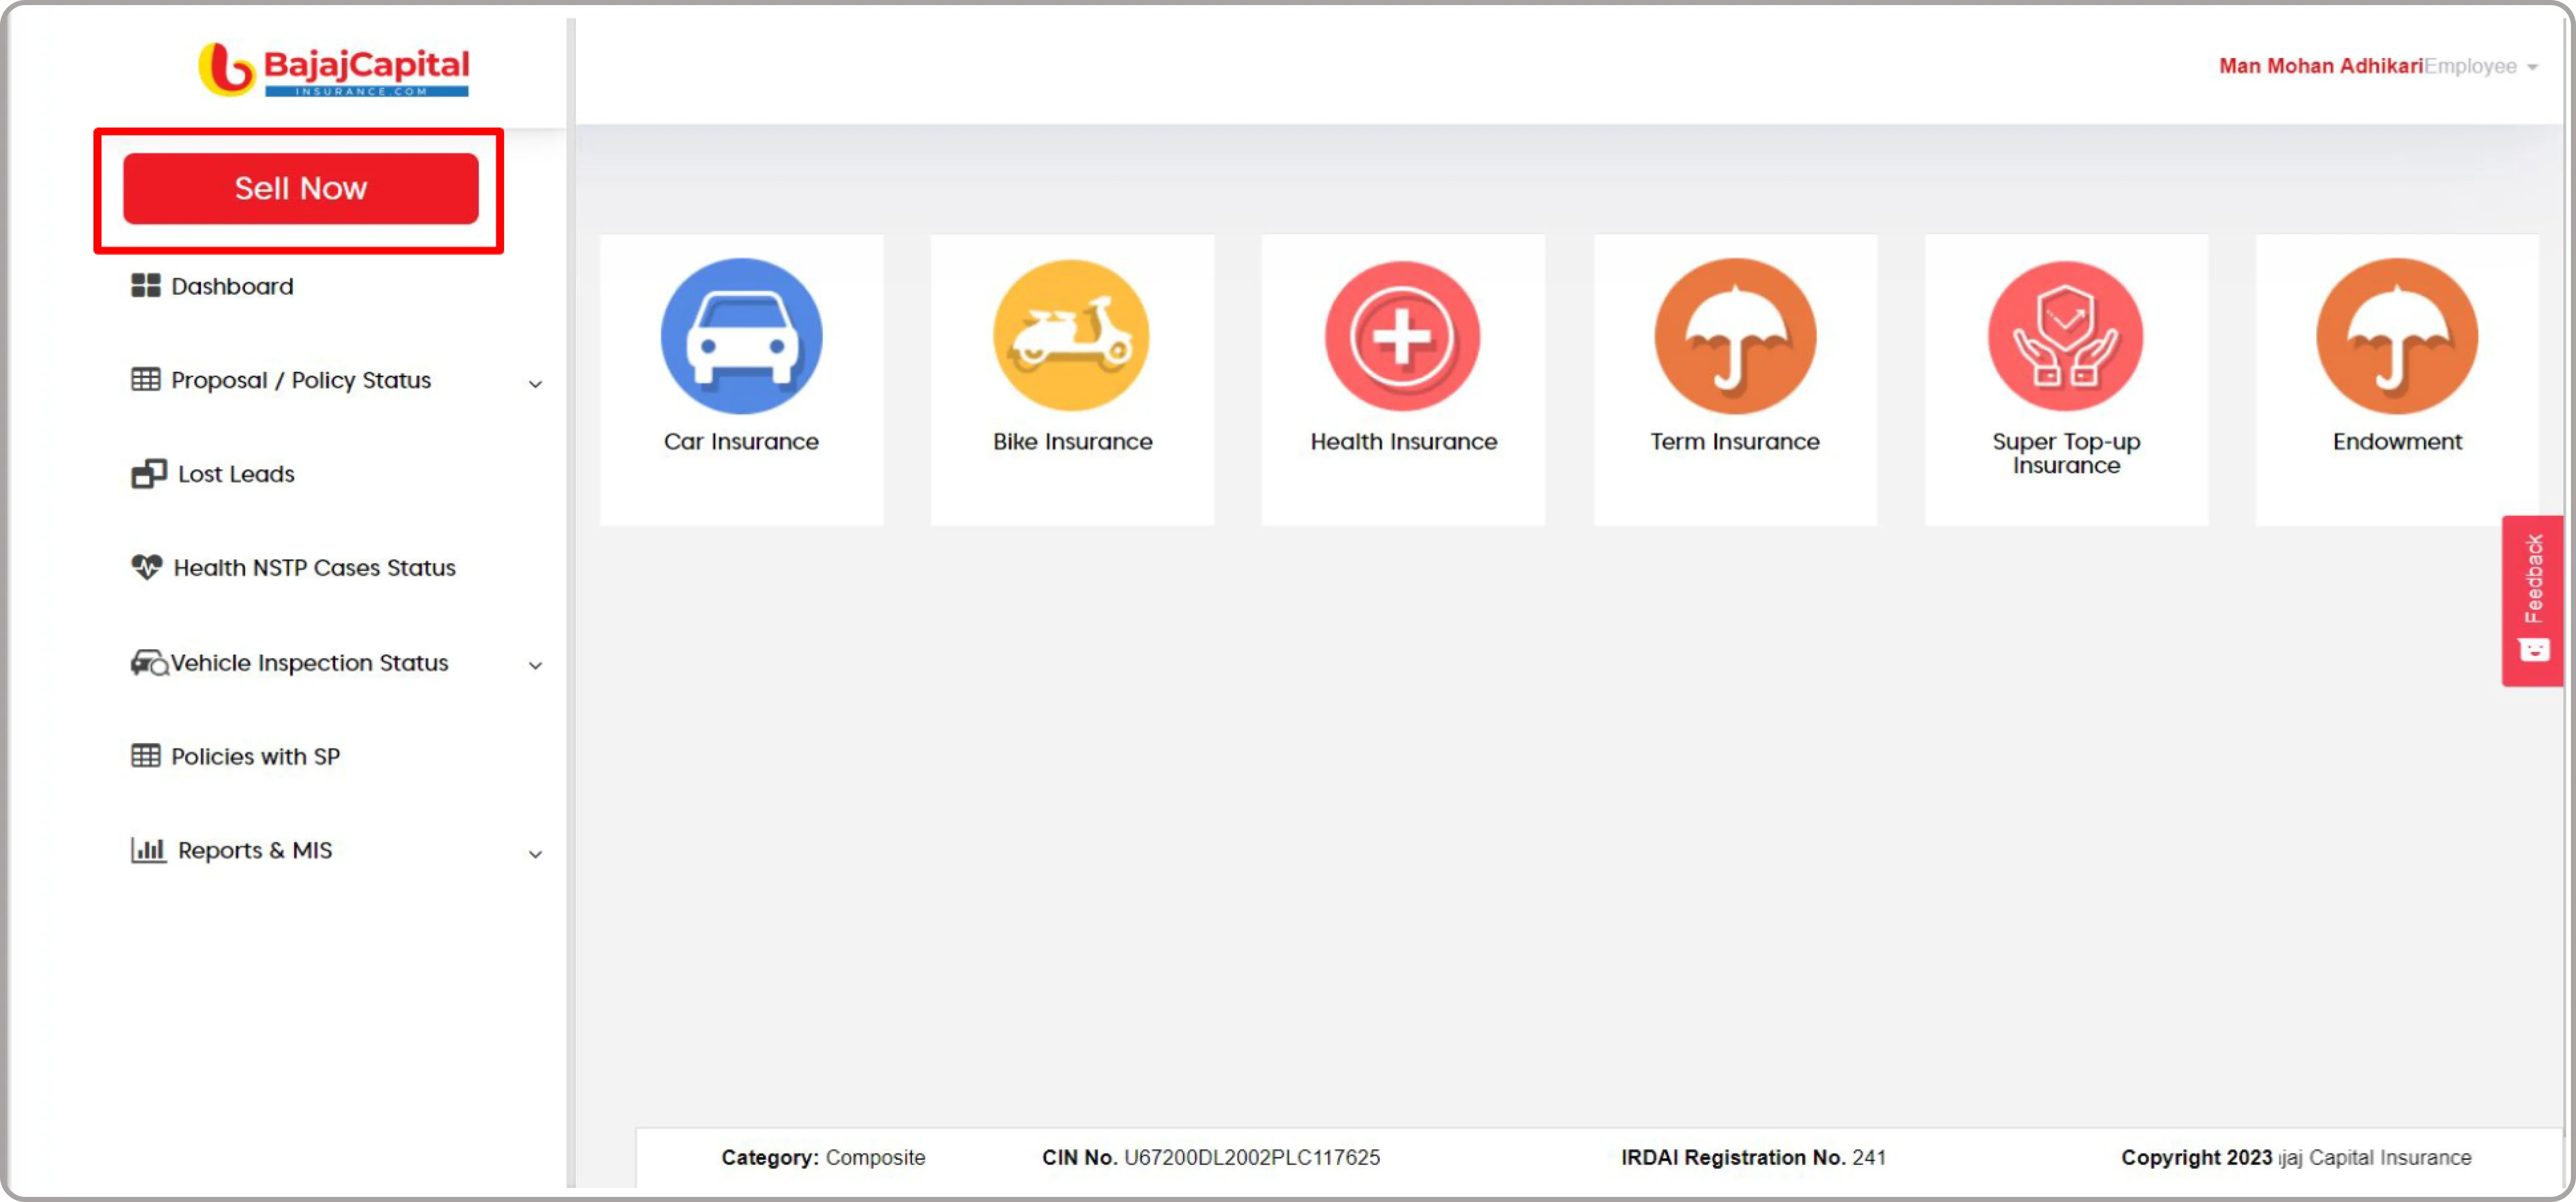Click the Car Insurance label
Screen dimensions: 2576x1202
[x=741, y=441]
